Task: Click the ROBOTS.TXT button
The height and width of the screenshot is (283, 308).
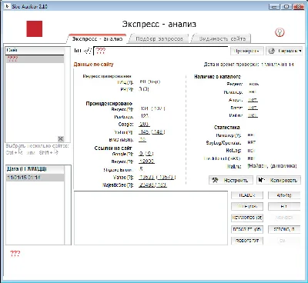Action: [247, 241]
